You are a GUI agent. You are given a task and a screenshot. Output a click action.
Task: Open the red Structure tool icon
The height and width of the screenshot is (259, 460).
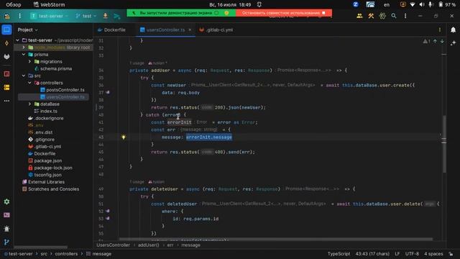6,73
